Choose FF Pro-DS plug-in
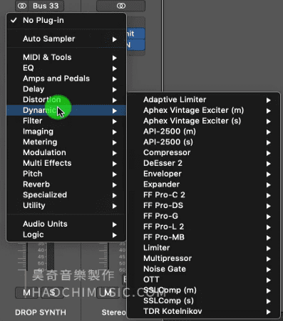Screen dimensions: 283x321 click(204, 206)
